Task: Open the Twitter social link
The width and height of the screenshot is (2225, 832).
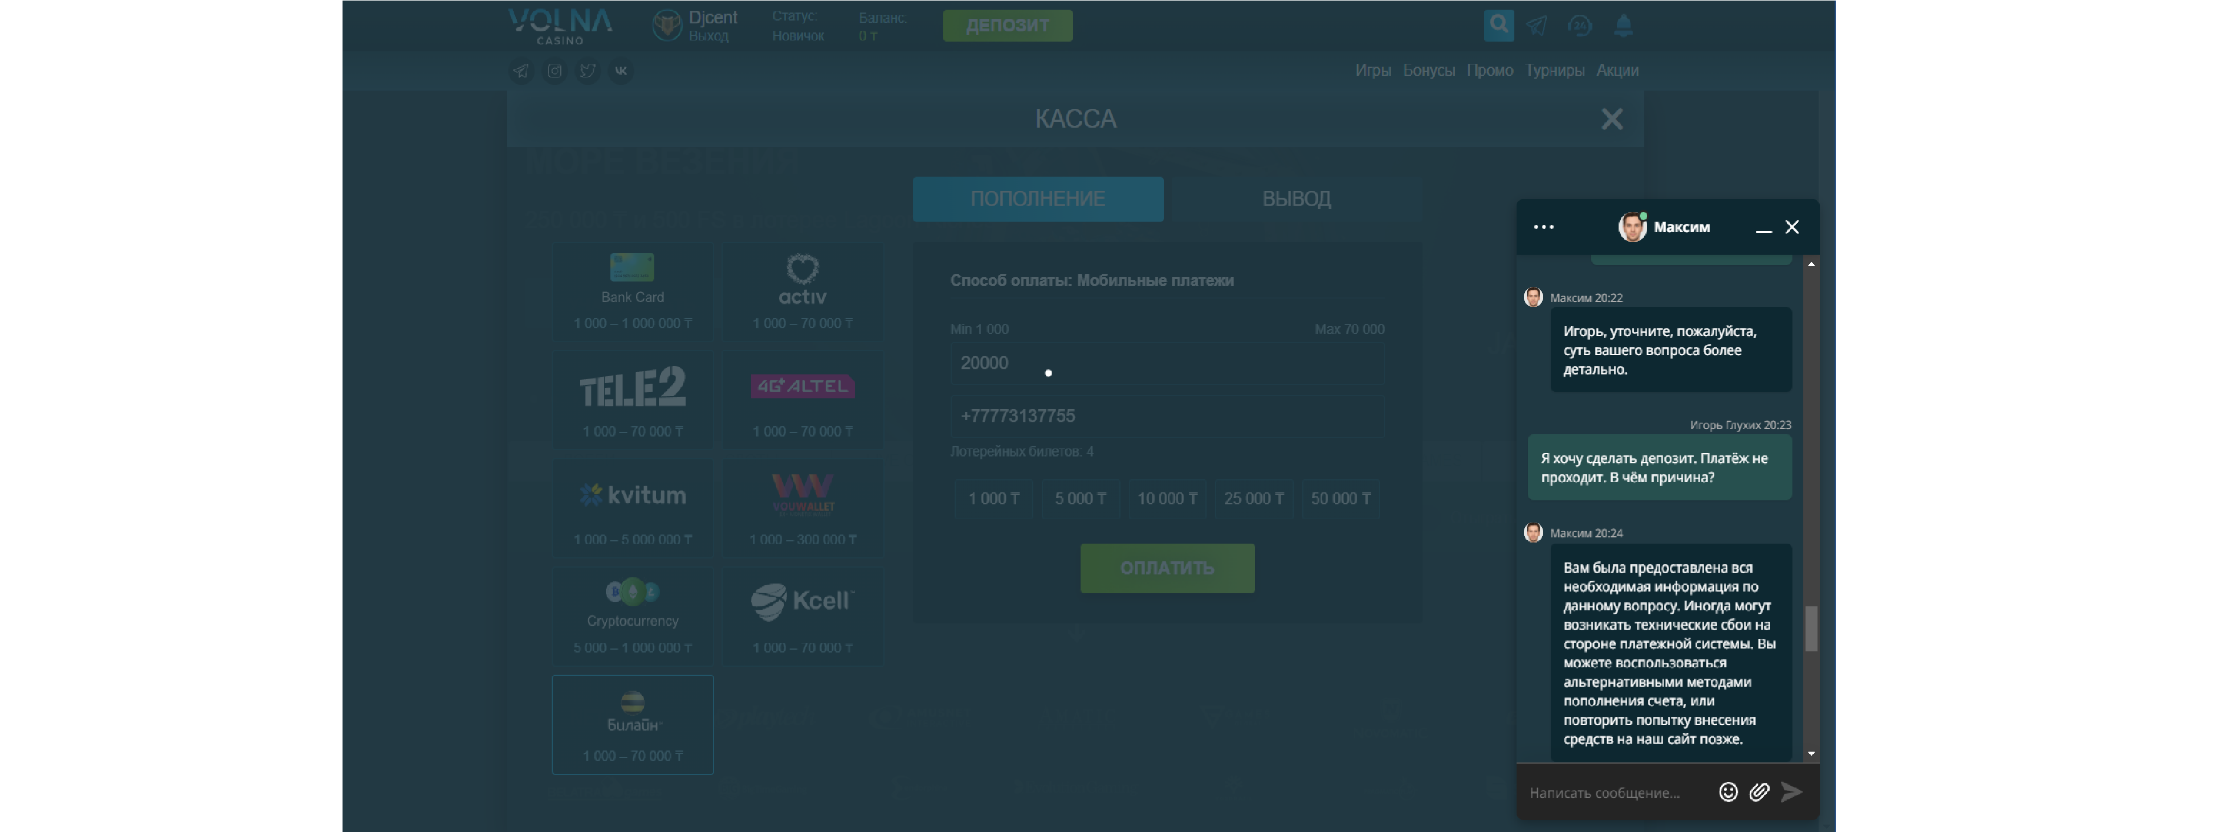Action: 588,71
